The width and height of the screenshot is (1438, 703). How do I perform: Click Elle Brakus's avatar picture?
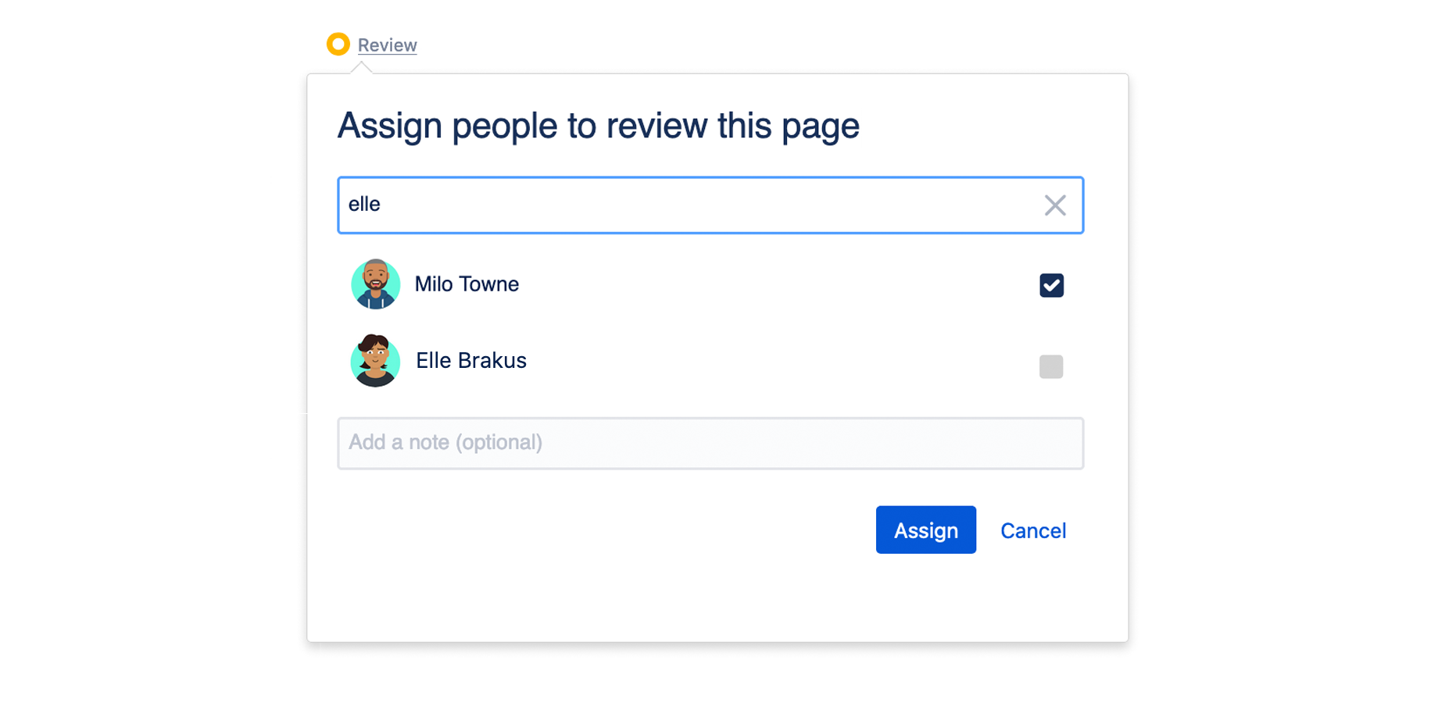point(375,361)
